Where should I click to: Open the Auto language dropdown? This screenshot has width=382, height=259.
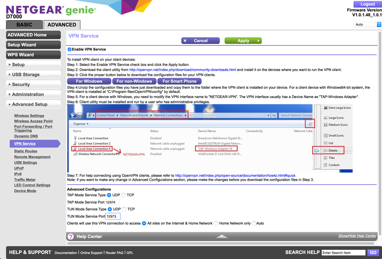(367, 24)
